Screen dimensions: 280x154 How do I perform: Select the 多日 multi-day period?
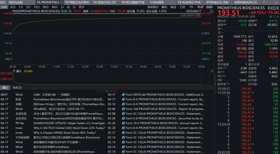[13, 7]
